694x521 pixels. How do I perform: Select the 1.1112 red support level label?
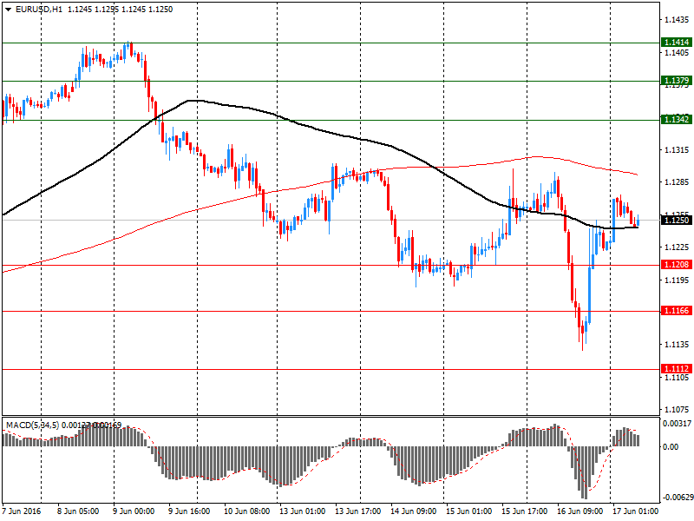676,368
